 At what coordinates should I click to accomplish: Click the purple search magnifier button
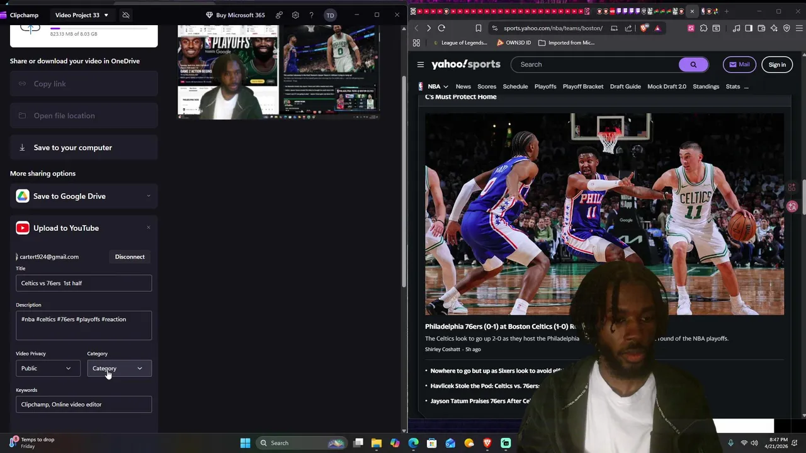(693, 64)
